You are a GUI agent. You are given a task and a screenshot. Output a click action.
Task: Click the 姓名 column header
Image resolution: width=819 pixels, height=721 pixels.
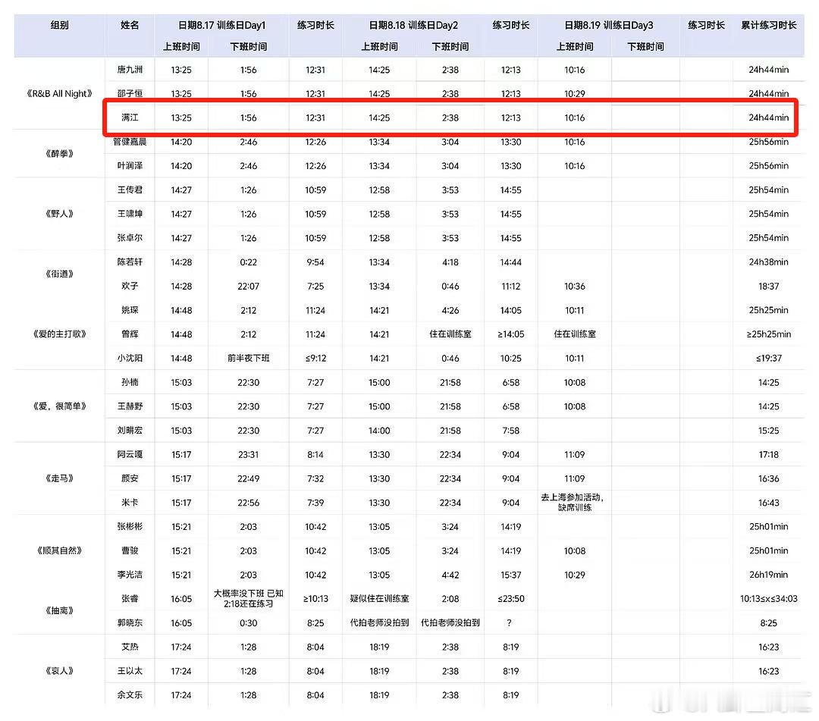pos(130,25)
